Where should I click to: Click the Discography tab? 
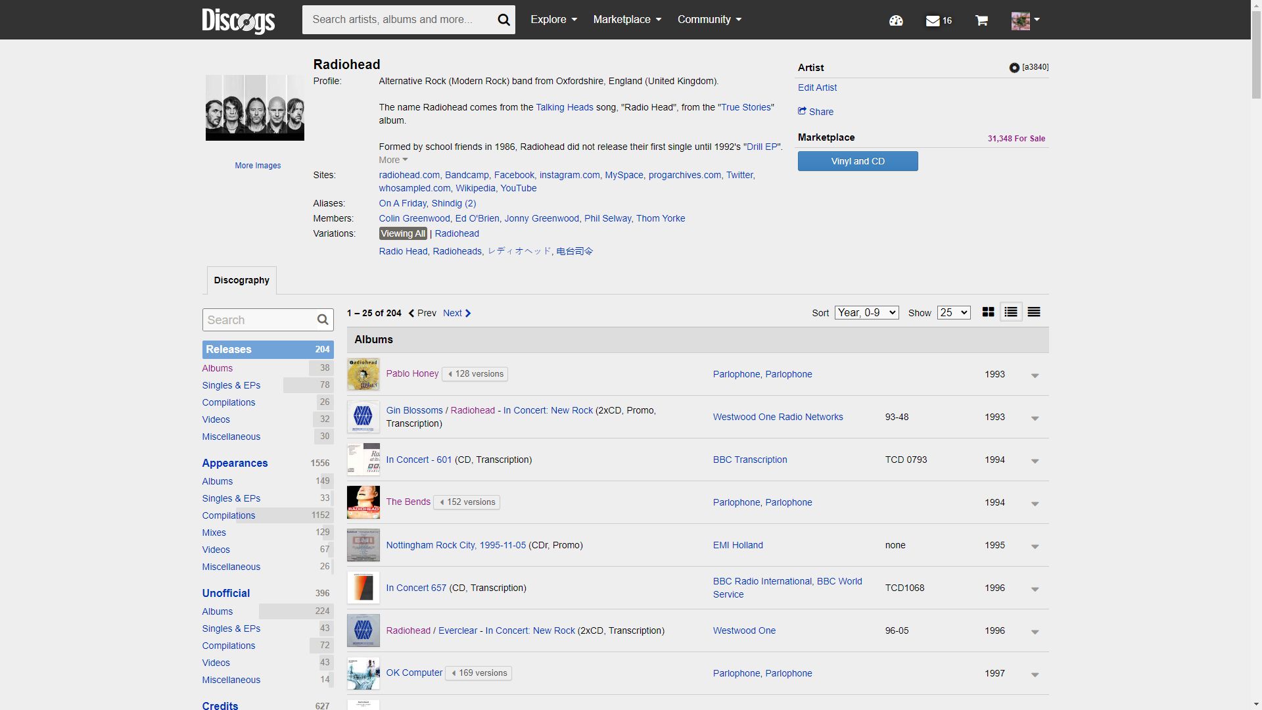coord(242,280)
